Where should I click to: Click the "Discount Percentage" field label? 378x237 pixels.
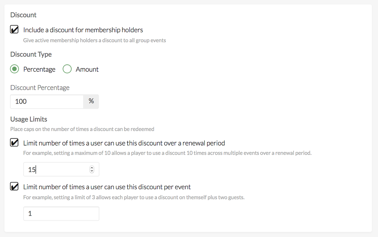pos(40,88)
